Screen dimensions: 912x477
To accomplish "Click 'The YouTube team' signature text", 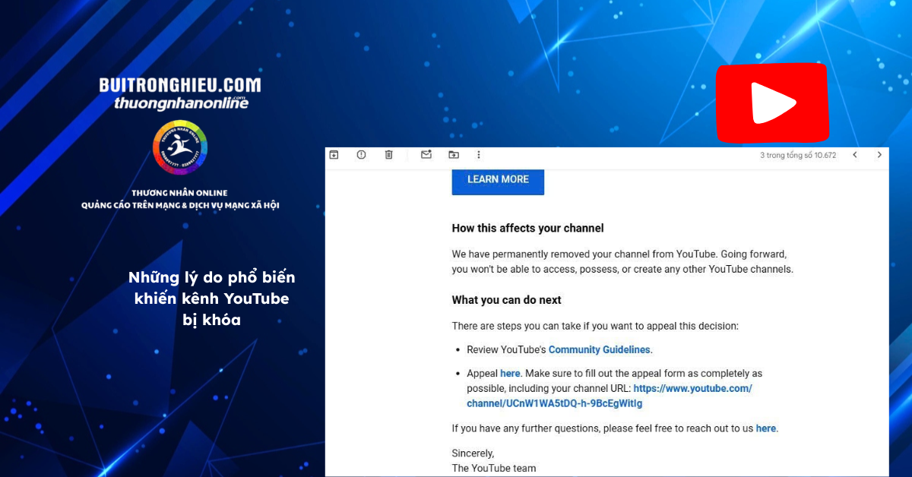I will [x=494, y=468].
